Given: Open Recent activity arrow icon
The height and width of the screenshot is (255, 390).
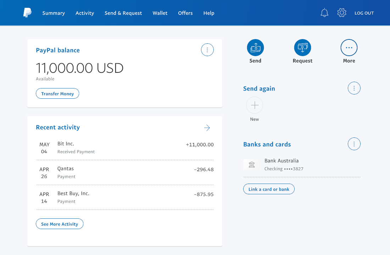Looking at the screenshot, I should (x=207, y=128).
